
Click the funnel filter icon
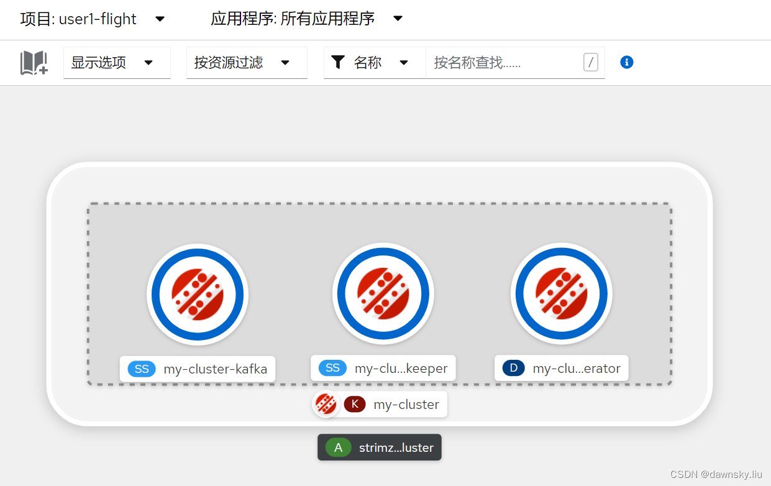tap(337, 62)
